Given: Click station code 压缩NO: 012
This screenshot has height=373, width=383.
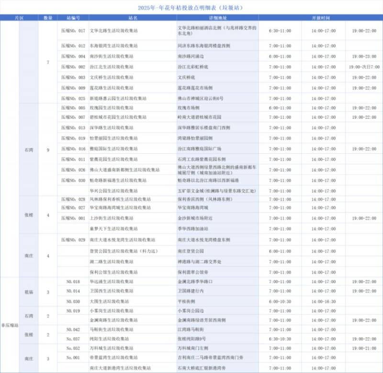Looking at the screenshot, I should click(x=73, y=46).
